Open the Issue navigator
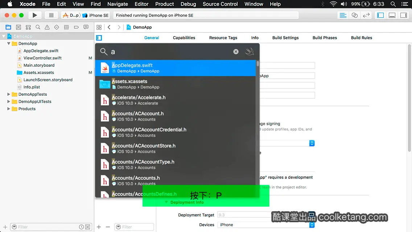 coord(47,27)
